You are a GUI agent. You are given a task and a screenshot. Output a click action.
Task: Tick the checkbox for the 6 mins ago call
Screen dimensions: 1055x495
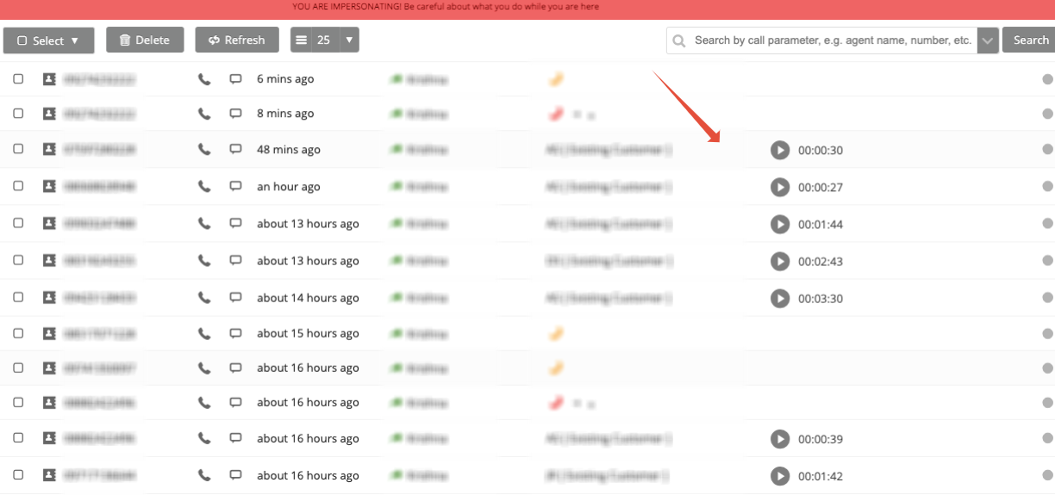click(x=18, y=78)
